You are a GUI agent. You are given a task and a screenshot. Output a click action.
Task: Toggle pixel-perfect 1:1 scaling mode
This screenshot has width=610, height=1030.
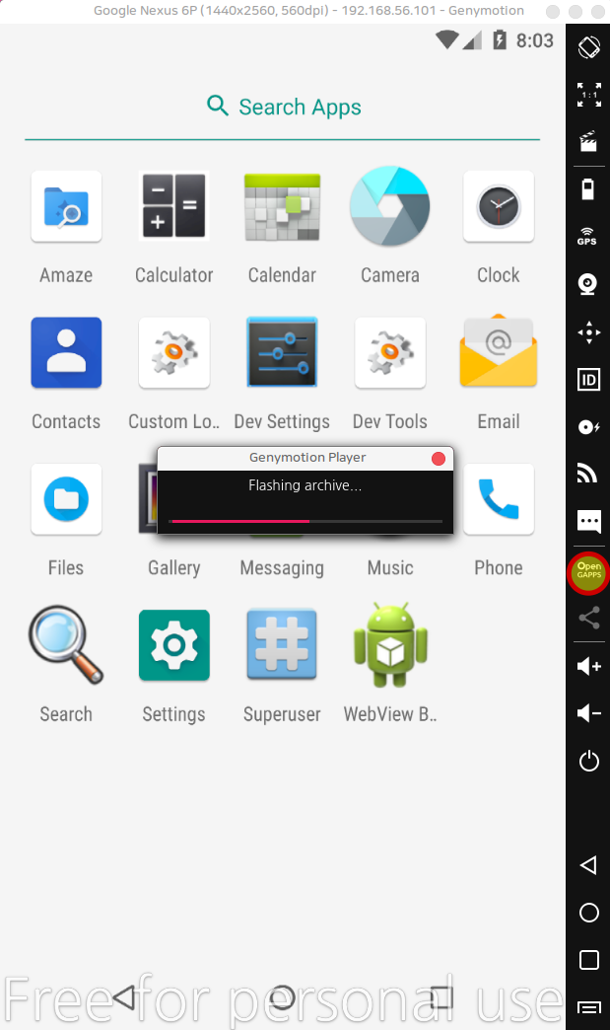click(588, 95)
